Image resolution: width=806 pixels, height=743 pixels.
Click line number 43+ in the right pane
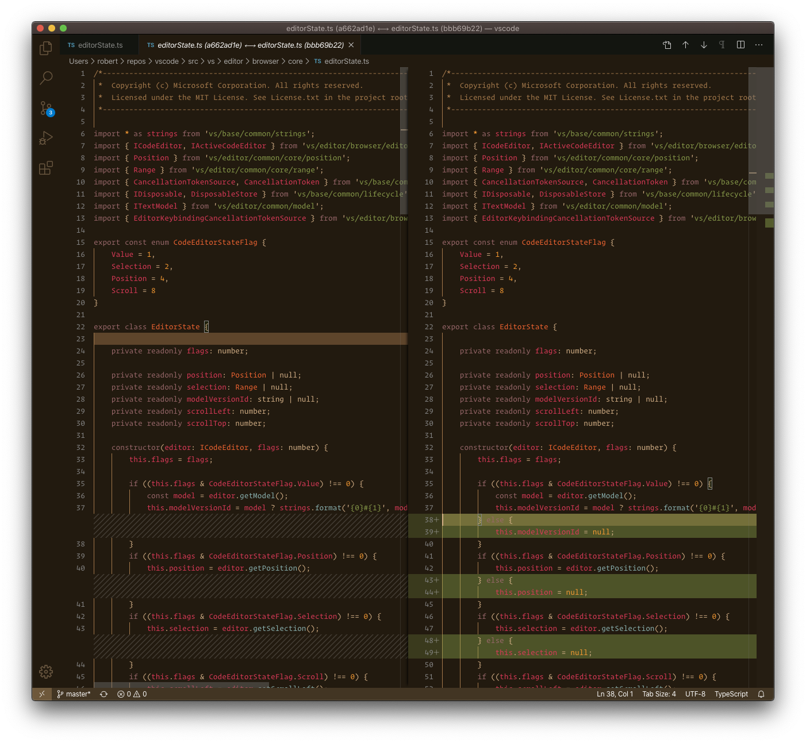point(432,580)
